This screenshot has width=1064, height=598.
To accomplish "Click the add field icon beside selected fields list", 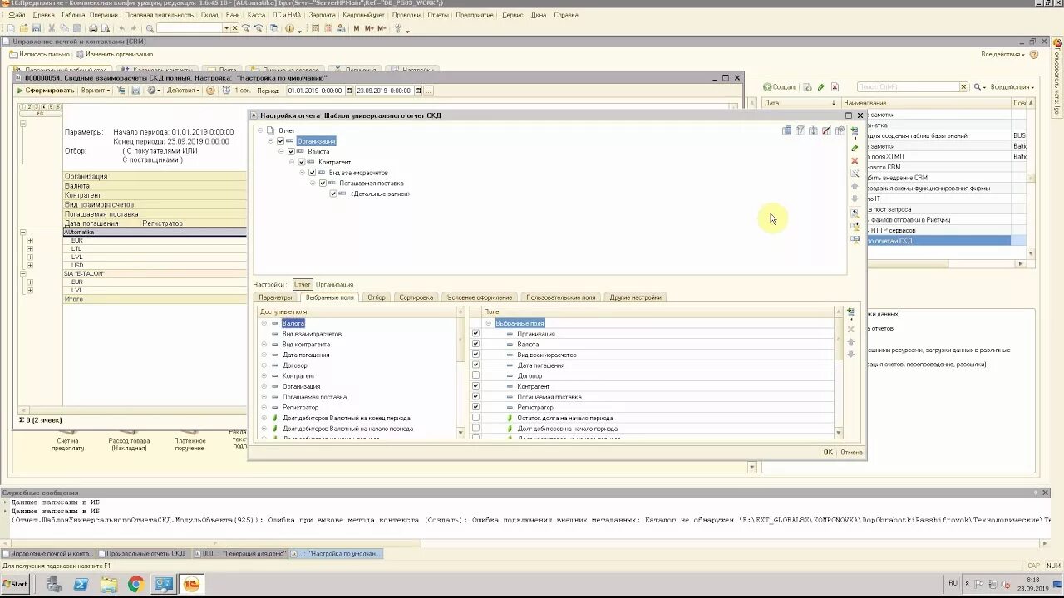I will click(x=850, y=313).
